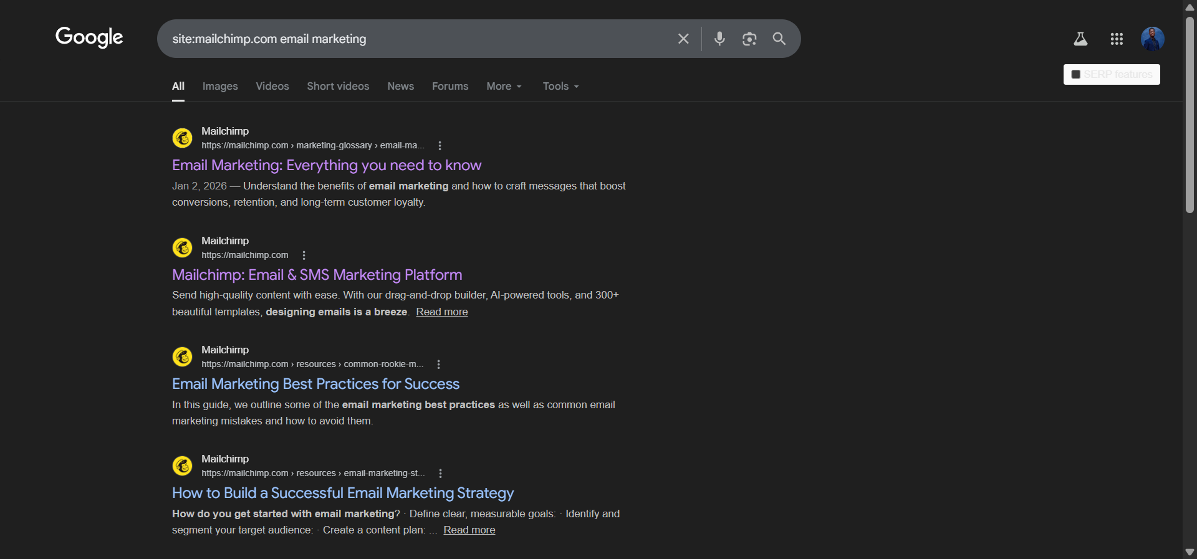Select the All results tab
Viewport: 1197px width, 559px height.
click(178, 86)
